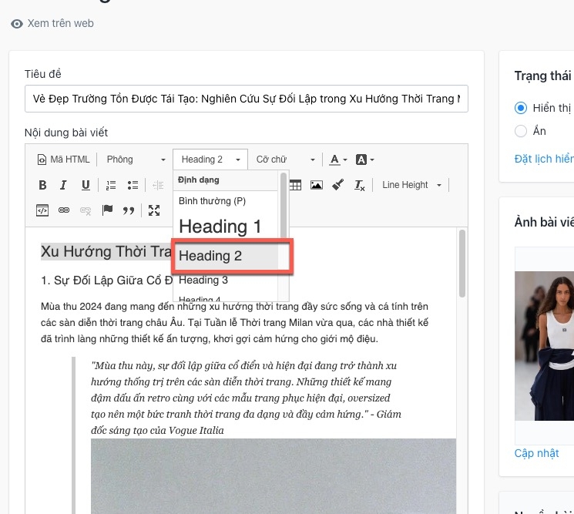Viewport: 574px width, 514px height.
Task: Open Xem trên web link
Action: (60, 23)
